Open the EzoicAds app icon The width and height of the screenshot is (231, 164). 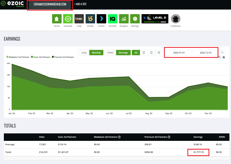tap(68, 19)
